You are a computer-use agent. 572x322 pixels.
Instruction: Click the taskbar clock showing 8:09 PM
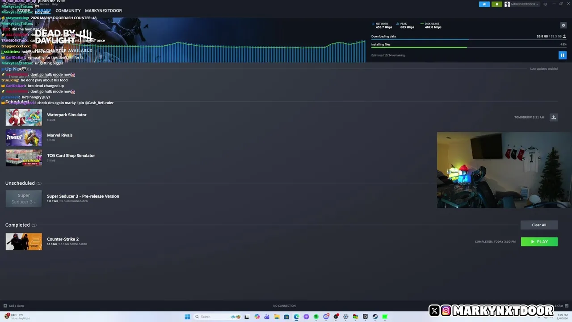562,317
